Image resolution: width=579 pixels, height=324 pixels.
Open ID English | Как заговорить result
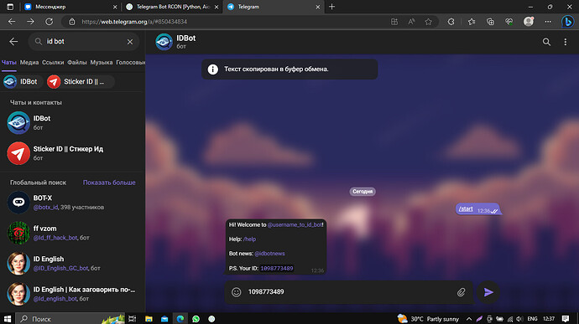72,294
